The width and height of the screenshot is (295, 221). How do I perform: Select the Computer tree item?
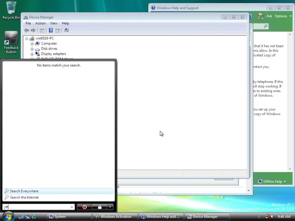coord(49,43)
